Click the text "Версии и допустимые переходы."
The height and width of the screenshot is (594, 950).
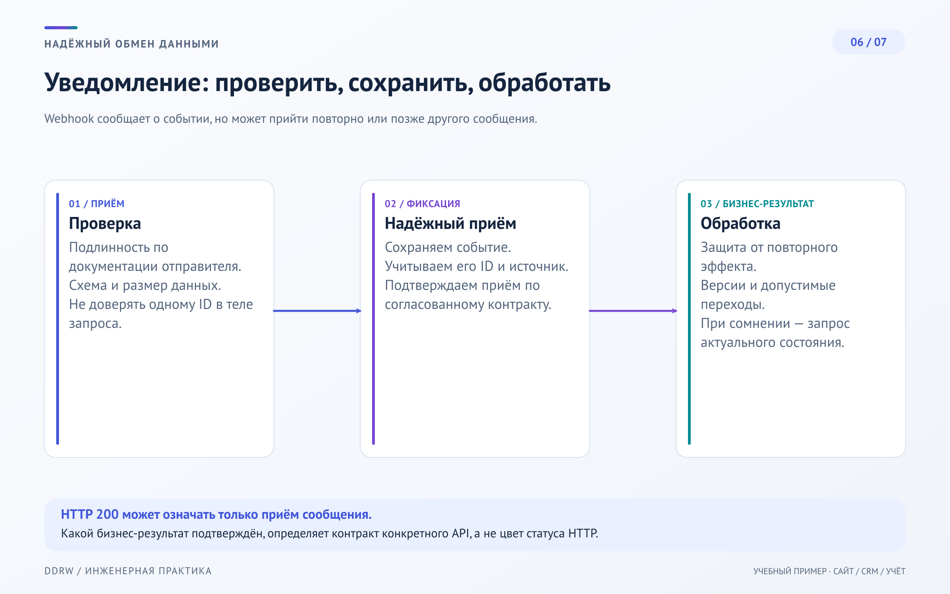[x=768, y=295]
